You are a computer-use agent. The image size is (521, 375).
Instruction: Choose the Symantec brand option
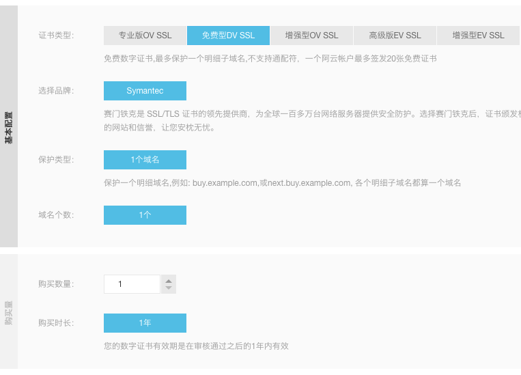(145, 91)
